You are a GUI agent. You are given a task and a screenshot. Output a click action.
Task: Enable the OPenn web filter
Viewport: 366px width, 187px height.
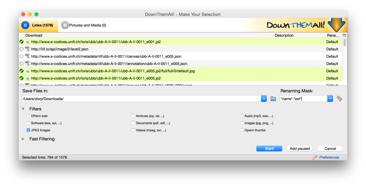[28, 116]
